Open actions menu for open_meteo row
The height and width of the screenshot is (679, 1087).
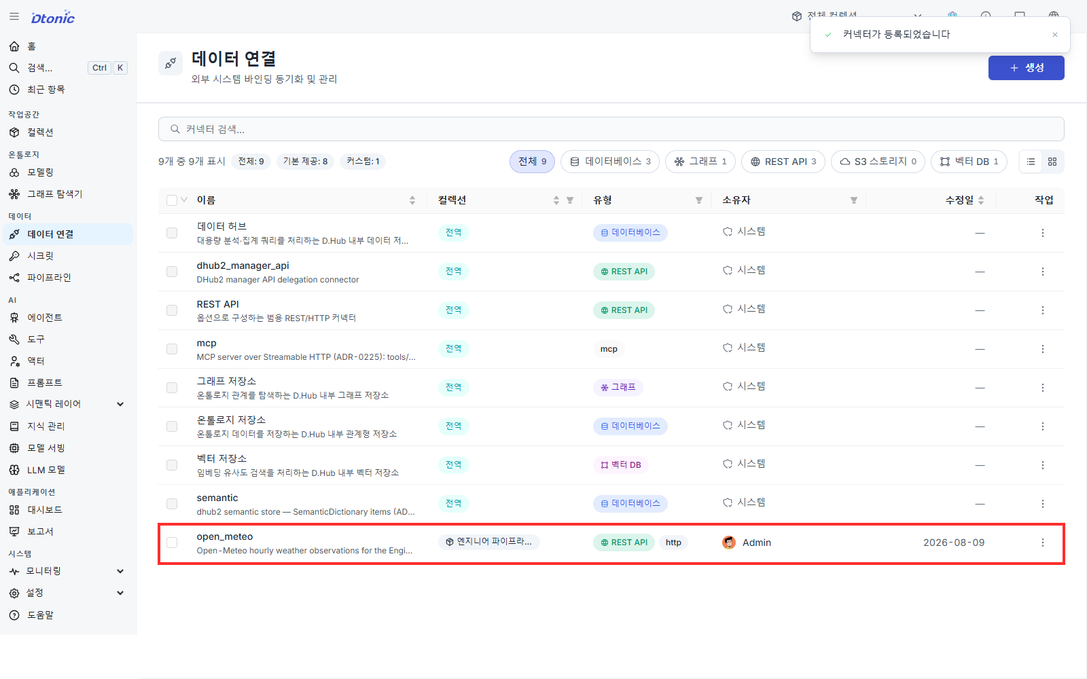[1043, 543]
